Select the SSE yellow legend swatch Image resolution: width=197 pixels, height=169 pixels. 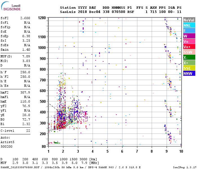pyautogui.click(x=189, y=68)
